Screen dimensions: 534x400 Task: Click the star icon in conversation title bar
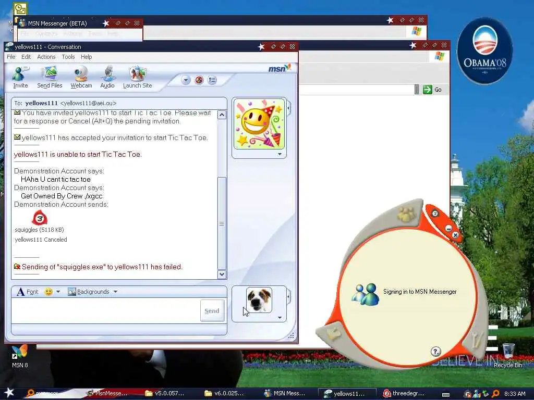(x=261, y=46)
